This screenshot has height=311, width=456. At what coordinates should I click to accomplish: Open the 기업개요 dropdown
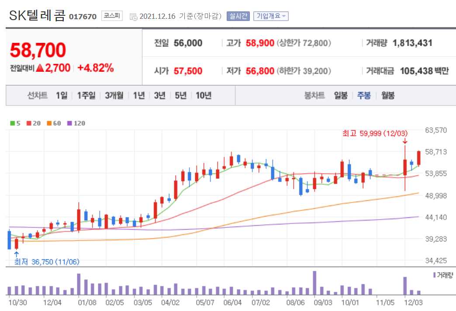point(271,16)
